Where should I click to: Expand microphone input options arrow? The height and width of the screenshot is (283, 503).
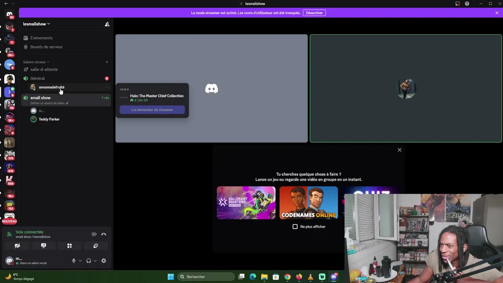pyautogui.click(x=80, y=261)
